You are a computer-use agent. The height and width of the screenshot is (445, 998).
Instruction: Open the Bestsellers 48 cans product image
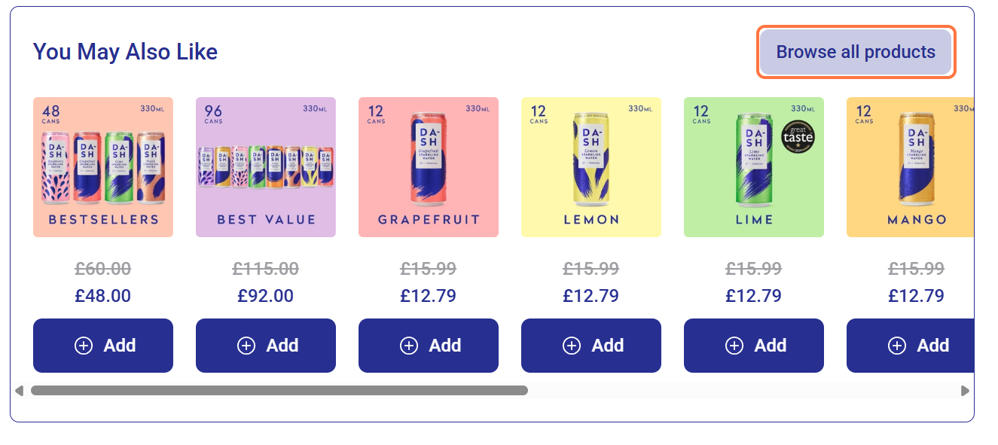point(103,167)
